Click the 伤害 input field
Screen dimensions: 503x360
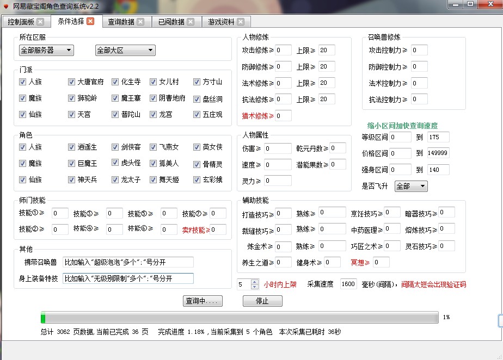point(278,148)
